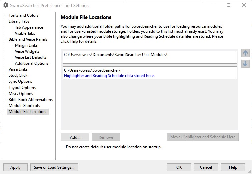Select Layout Options in sidebar
The height and width of the screenshot is (174, 252).
(22, 88)
